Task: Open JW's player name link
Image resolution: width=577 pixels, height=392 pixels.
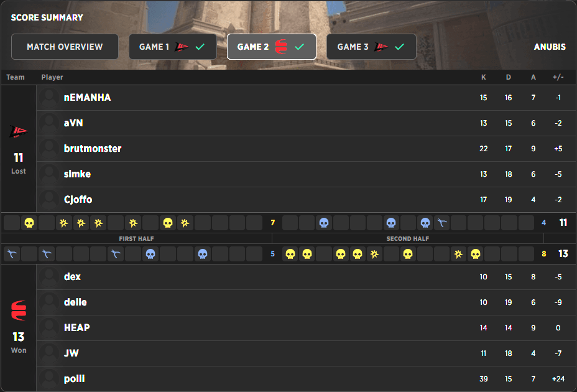Action: point(72,353)
